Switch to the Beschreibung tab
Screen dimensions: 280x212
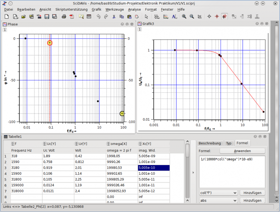[x=210, y=143]
